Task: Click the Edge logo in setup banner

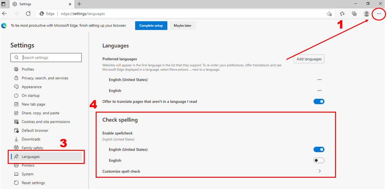Action: 4,26
